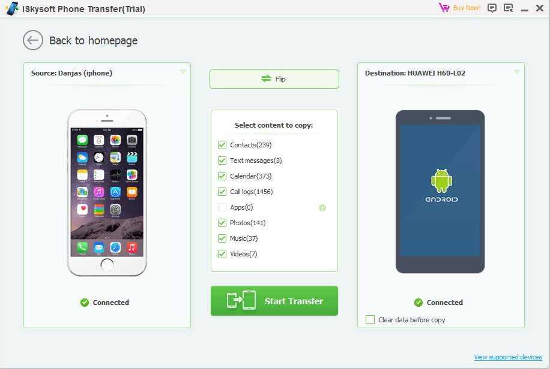Click the Start Transfer button
This screenshot has width=550, height=369.
click(x=274, y=301)
